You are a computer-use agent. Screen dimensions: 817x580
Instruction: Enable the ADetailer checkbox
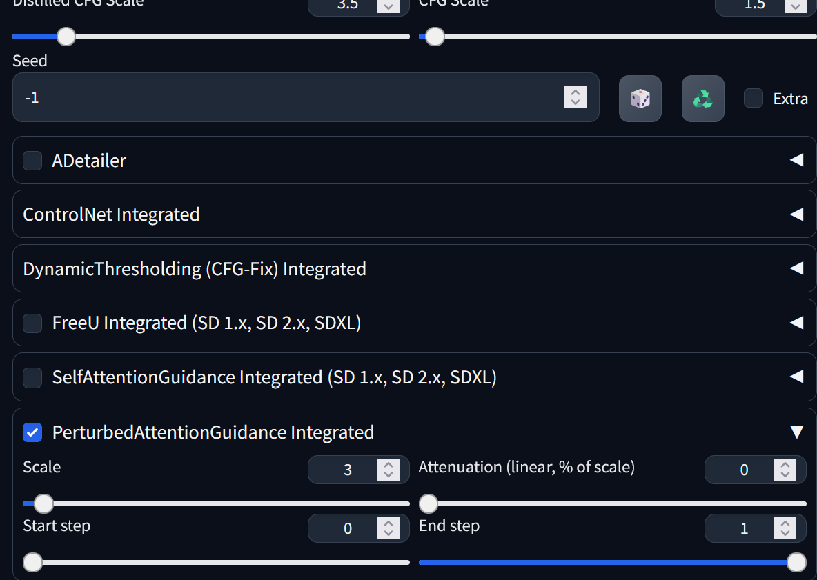[32, 161]
